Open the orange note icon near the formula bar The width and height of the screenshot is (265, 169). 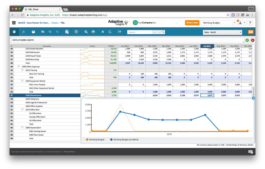click(251, 32)
